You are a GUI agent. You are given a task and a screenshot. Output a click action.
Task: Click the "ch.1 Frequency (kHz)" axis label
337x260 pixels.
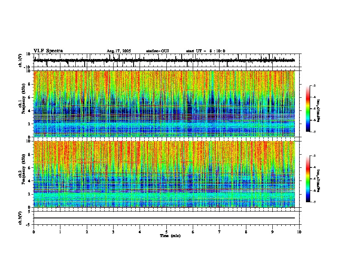pyautogui.click(x=22, y=99)
